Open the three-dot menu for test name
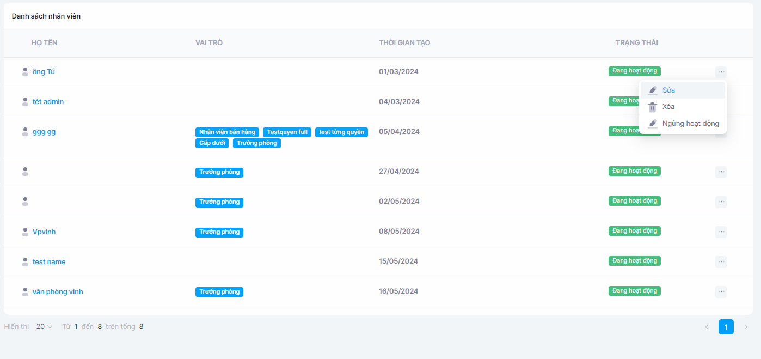 pos(721,262)
